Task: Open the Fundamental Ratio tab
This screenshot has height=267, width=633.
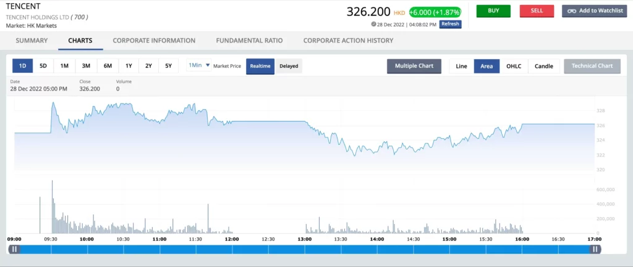Action: [249, 41]
